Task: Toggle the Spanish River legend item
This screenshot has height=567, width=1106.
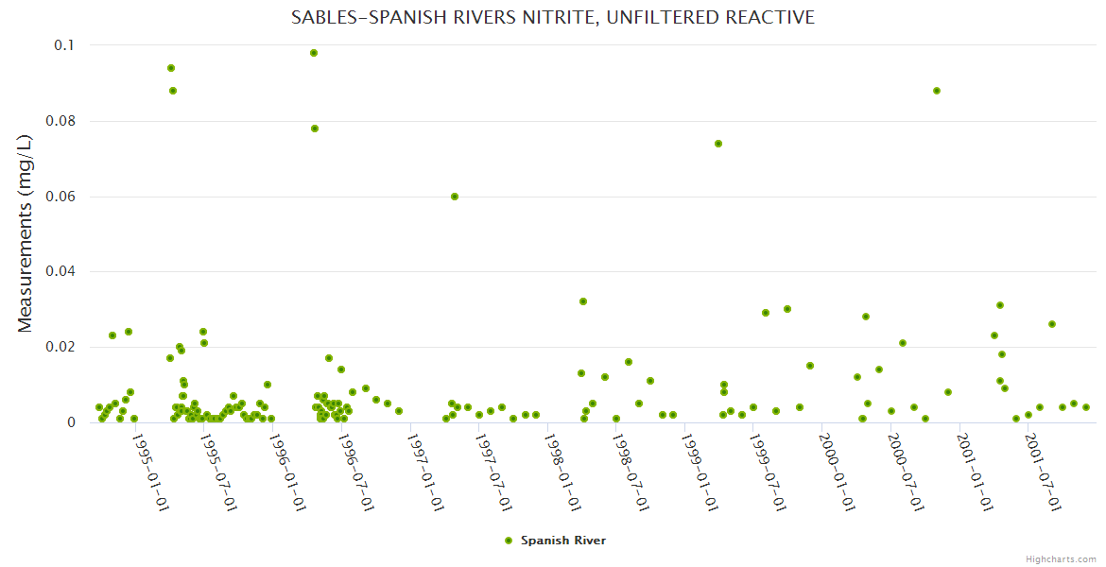Action: (x=562, y=541)
